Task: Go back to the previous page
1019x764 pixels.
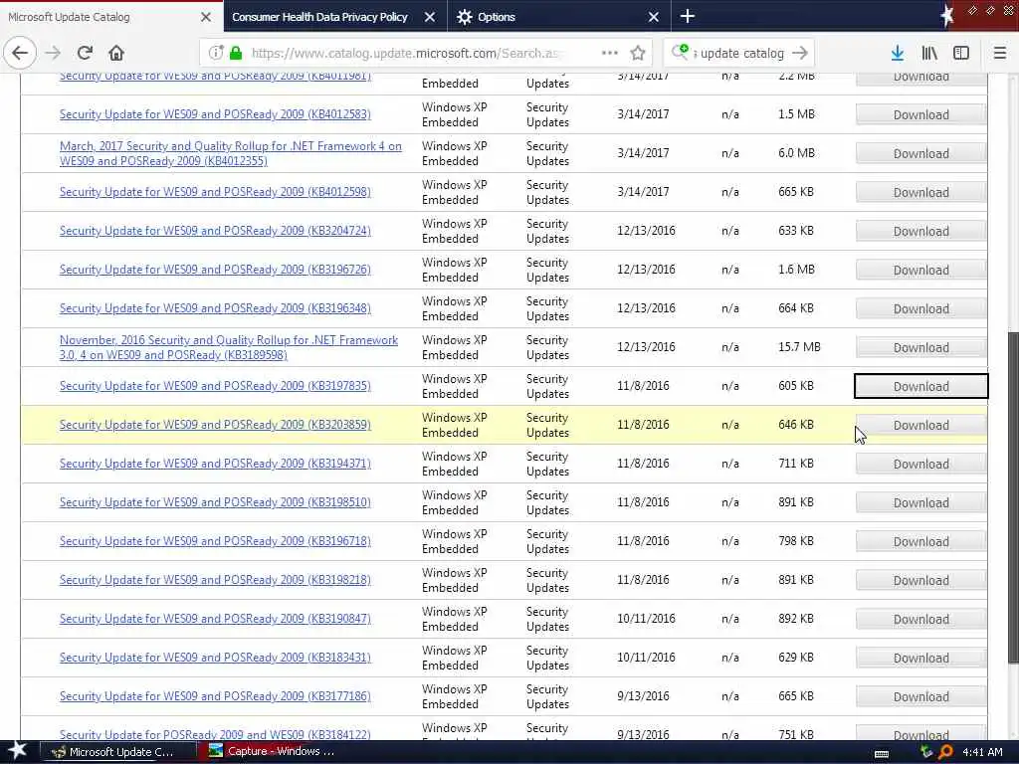Action: point(20,53)
